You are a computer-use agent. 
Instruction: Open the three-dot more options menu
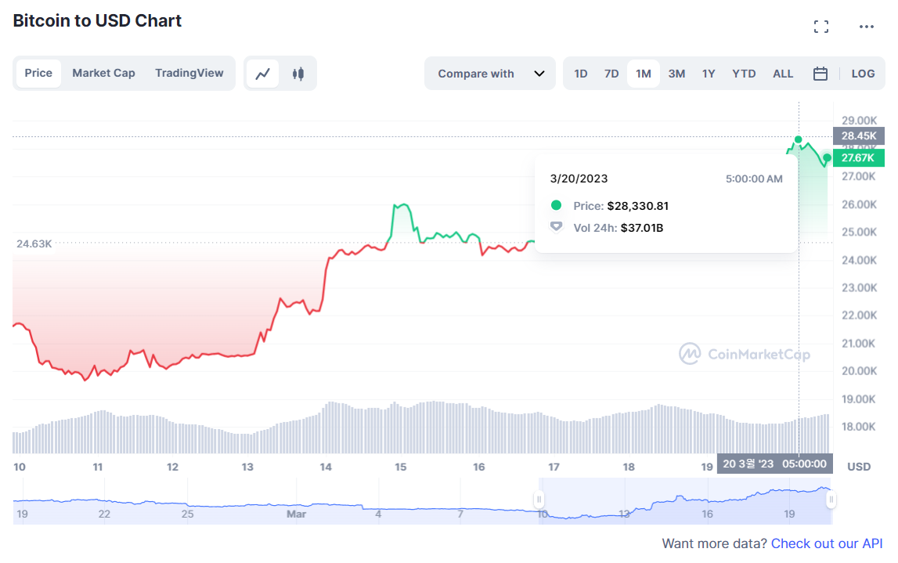866,27
